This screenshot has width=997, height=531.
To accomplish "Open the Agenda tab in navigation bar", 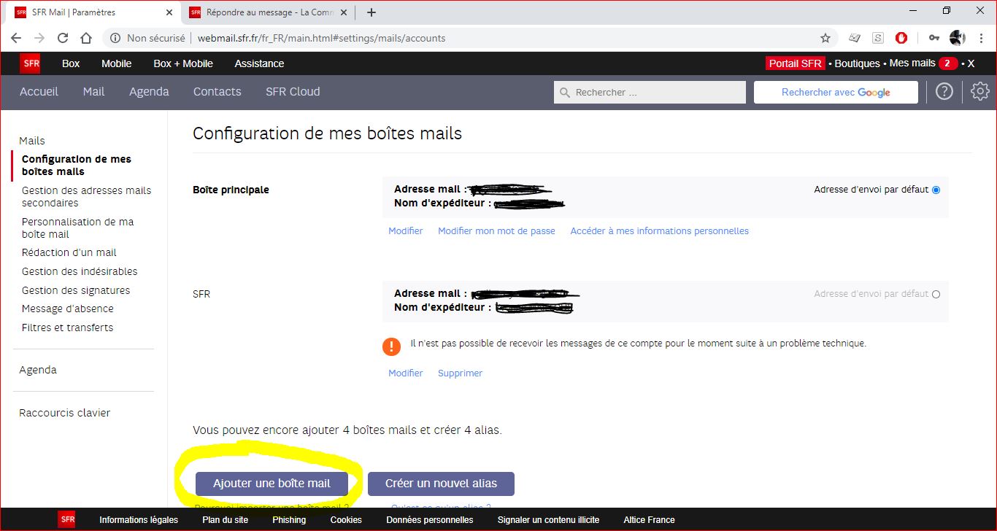I will tap(149, 92).
